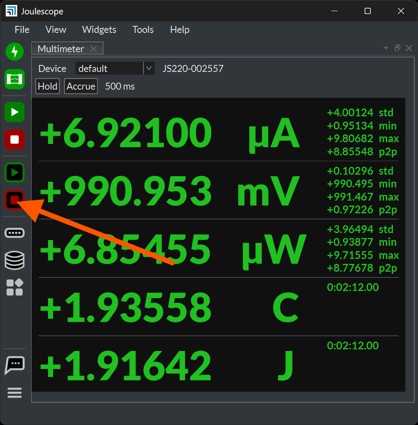Open the Widgets menu

click(x=99, y=30)
